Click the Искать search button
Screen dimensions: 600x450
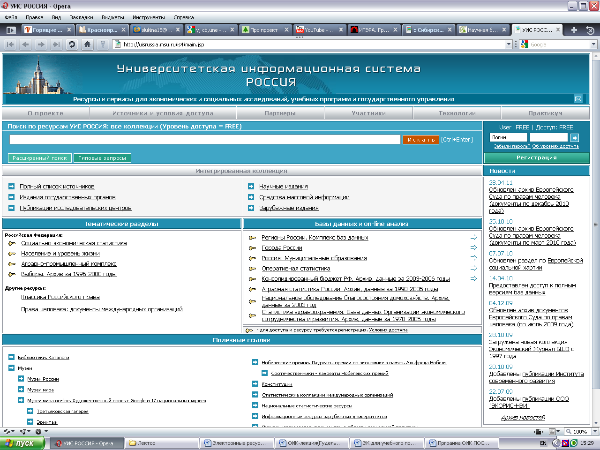click(421, 140)
